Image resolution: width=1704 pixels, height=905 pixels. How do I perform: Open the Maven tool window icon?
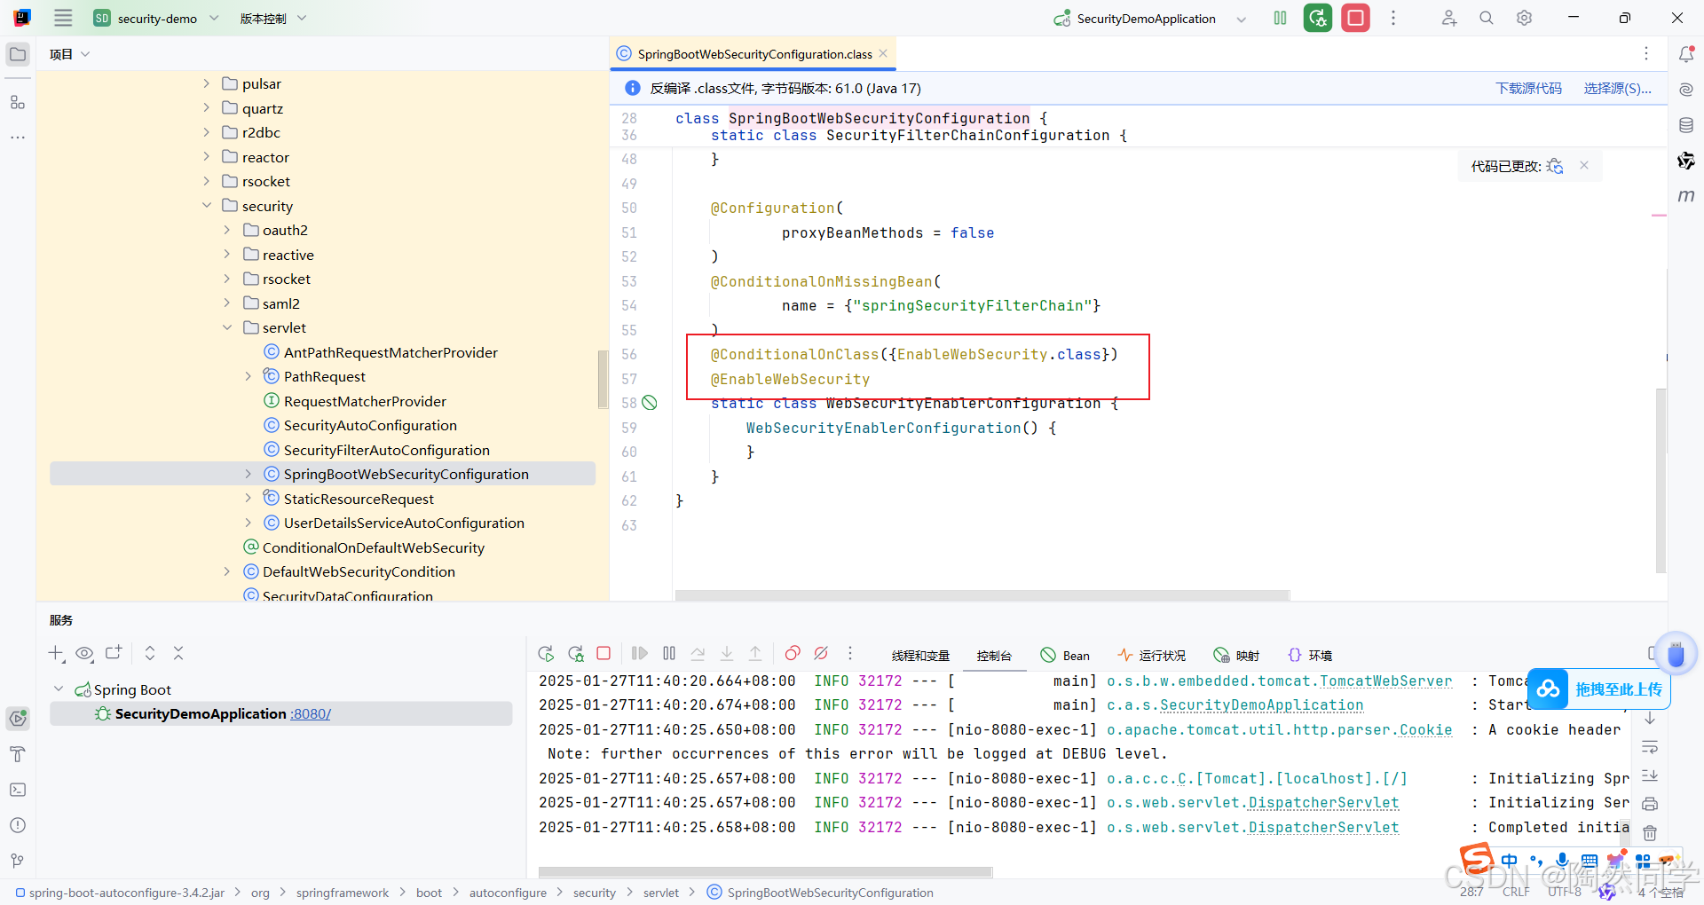[x=1686, y=196]
